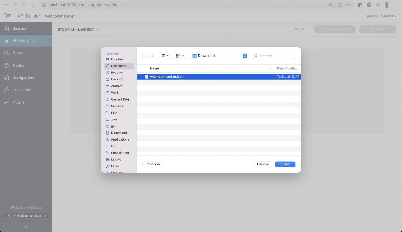Open the list view options dropdown
This screenshot has width=402, height=232.
[165, 56]
